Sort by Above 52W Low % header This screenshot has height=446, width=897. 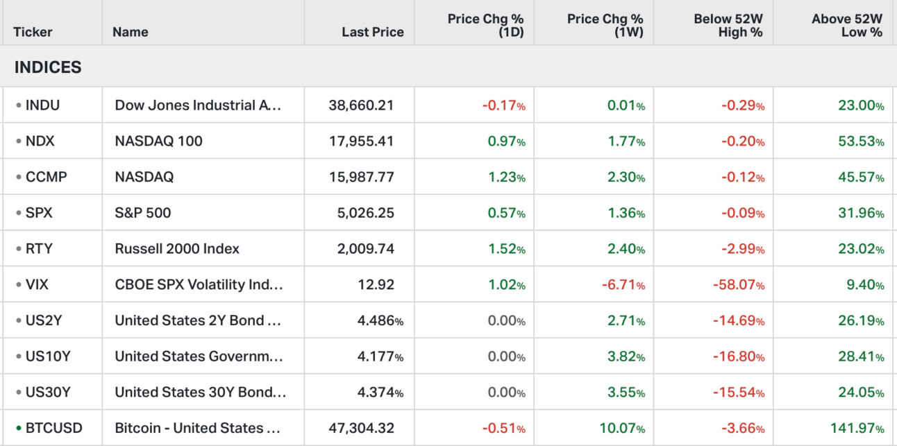[846, 26]
